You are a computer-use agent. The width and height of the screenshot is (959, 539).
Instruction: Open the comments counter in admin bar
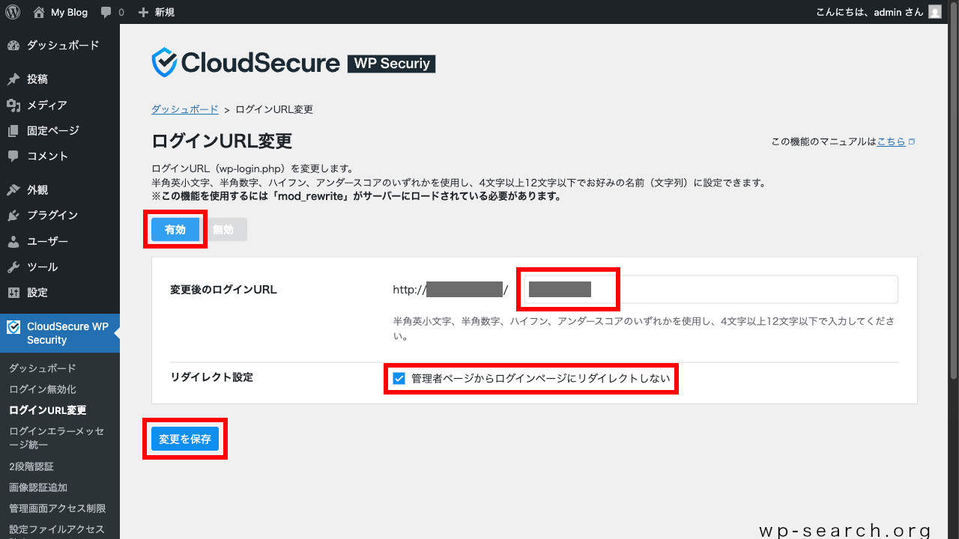112,11
